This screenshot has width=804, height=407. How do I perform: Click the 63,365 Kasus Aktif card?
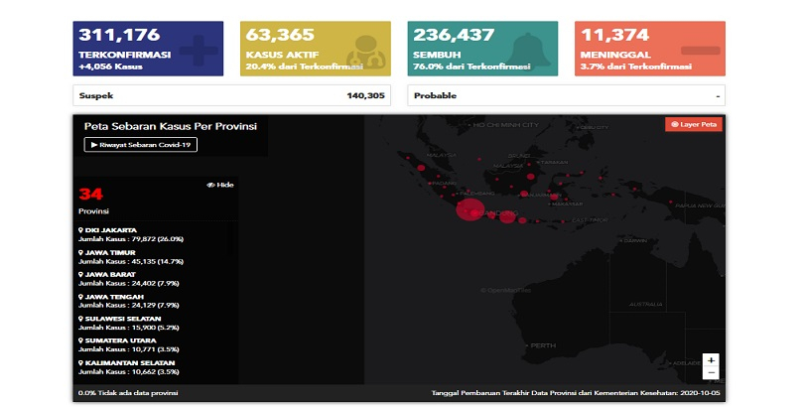[316, 49]
